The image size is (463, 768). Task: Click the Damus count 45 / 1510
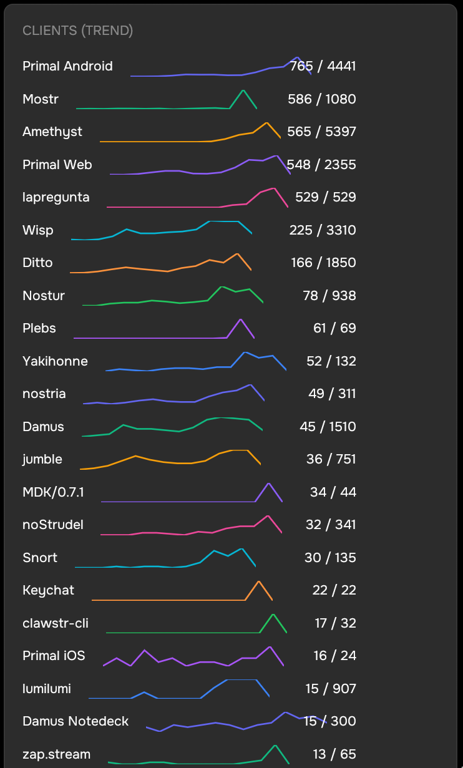[x=328, y=427]
